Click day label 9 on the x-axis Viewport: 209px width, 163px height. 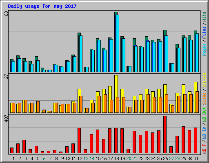(62, 159)
